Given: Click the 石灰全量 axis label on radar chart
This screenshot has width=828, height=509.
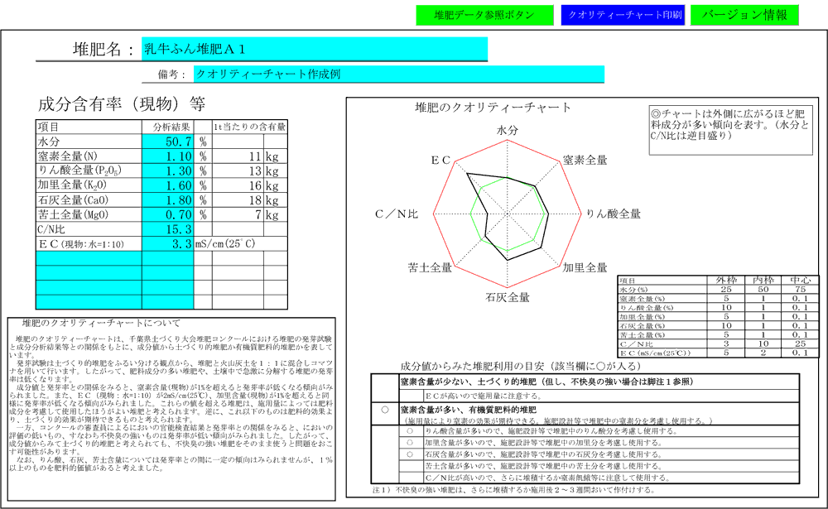Looking at the screenshot, I should pos(507,298).
